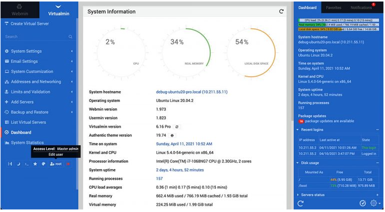Viewport: 385px width, 212px height.
Task: Click the real memory 34% gauge
Action: 186,53
